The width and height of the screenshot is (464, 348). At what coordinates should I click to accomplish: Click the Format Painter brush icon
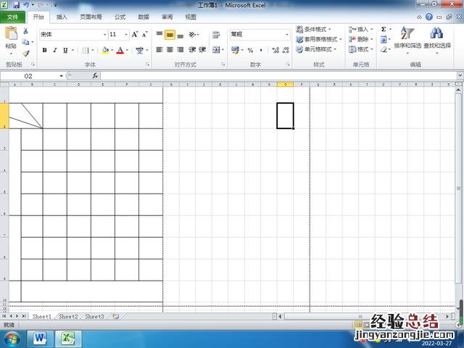(26, 53)
